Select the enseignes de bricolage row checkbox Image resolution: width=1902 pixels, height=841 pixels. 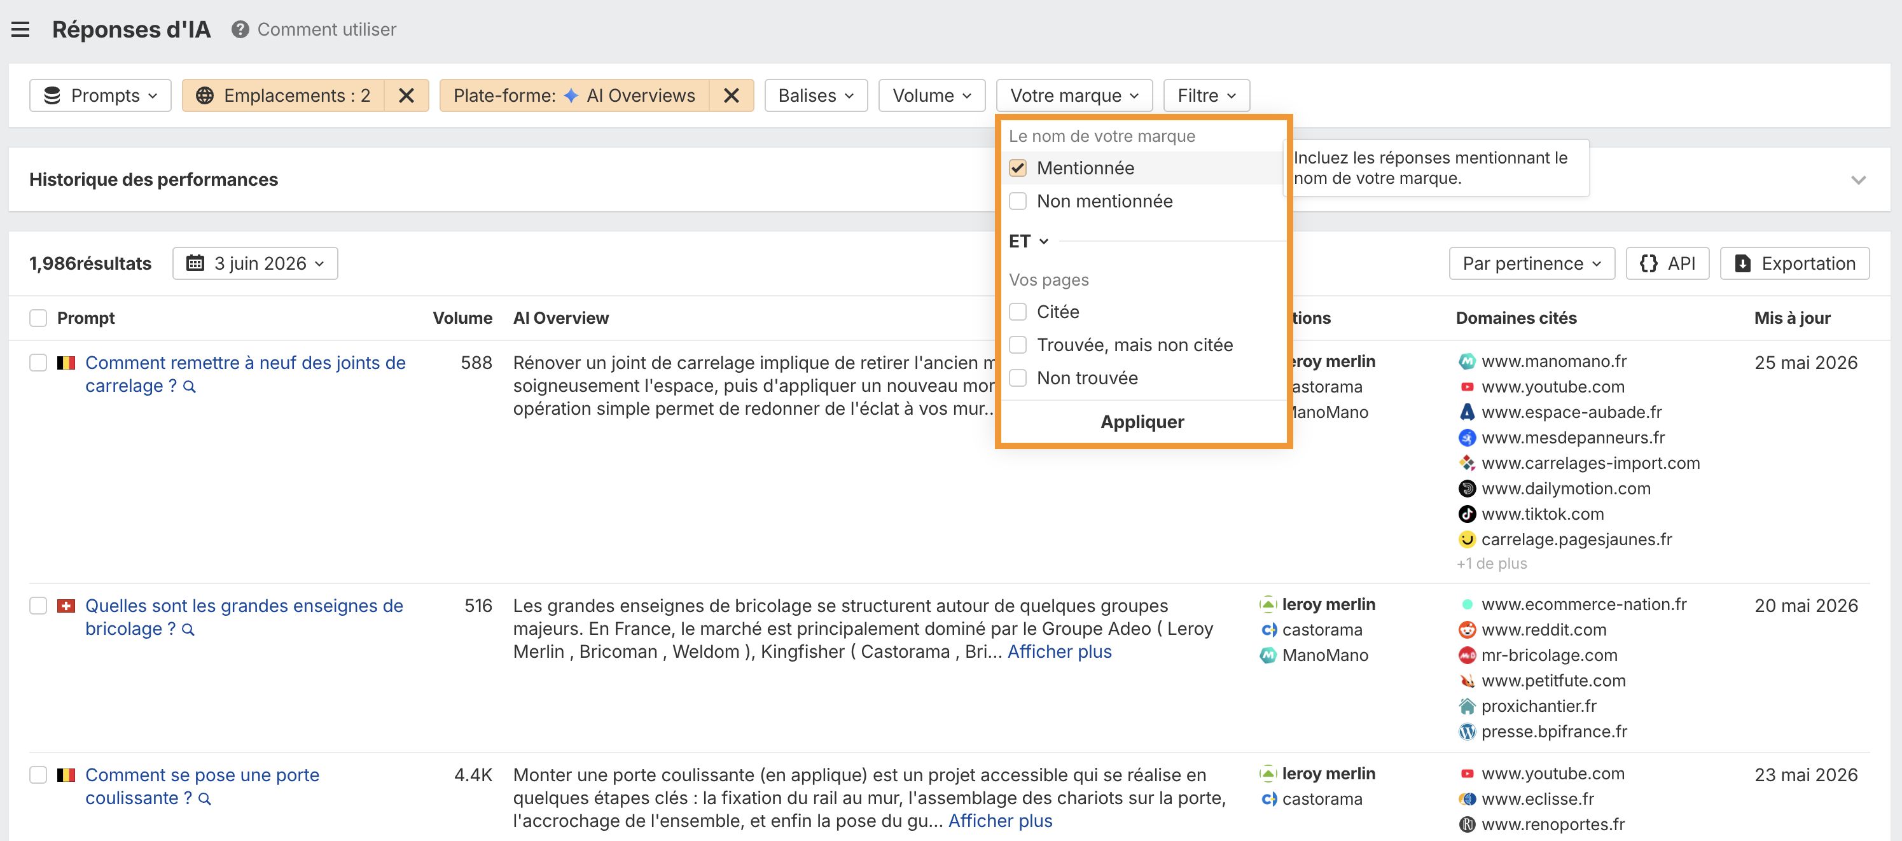pyautogui.click(x=38, y=606)
